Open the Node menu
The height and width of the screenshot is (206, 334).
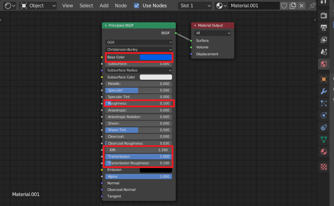tap(121, 6)
